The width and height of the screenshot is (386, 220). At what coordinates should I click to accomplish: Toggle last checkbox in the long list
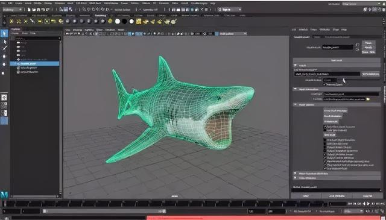[x=325, y=169]
